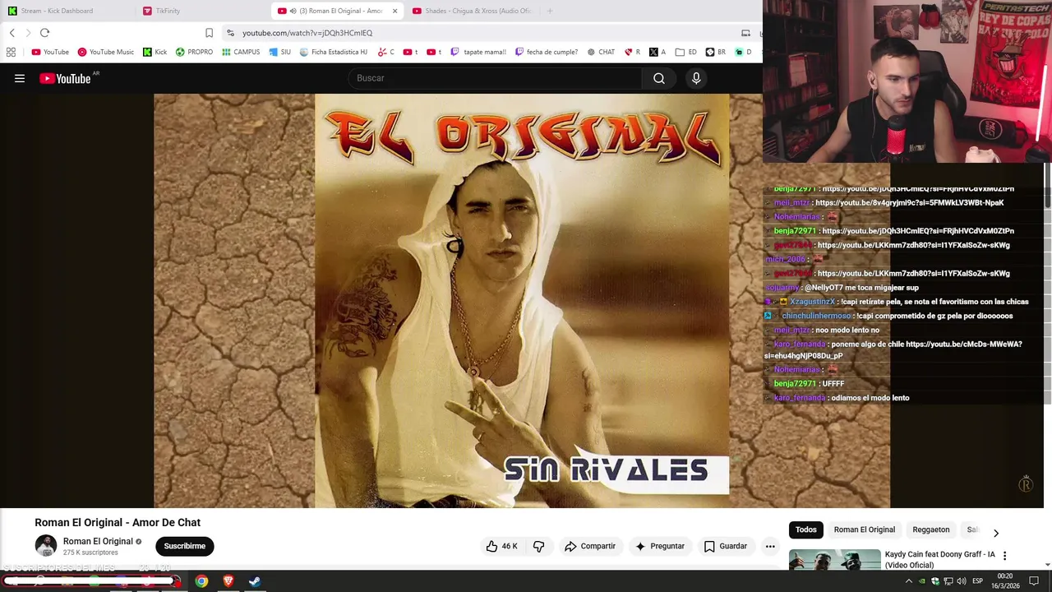
Task: Switch to Shades - Chigua & Xross tab
Action: [x=472, y=11]
